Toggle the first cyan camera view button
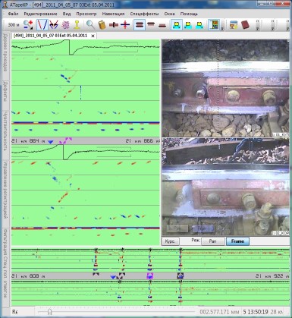The image size is (292, 318). tap(177, 25)
